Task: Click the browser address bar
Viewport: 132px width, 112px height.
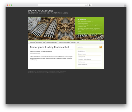Action: (x=63, y=5)
